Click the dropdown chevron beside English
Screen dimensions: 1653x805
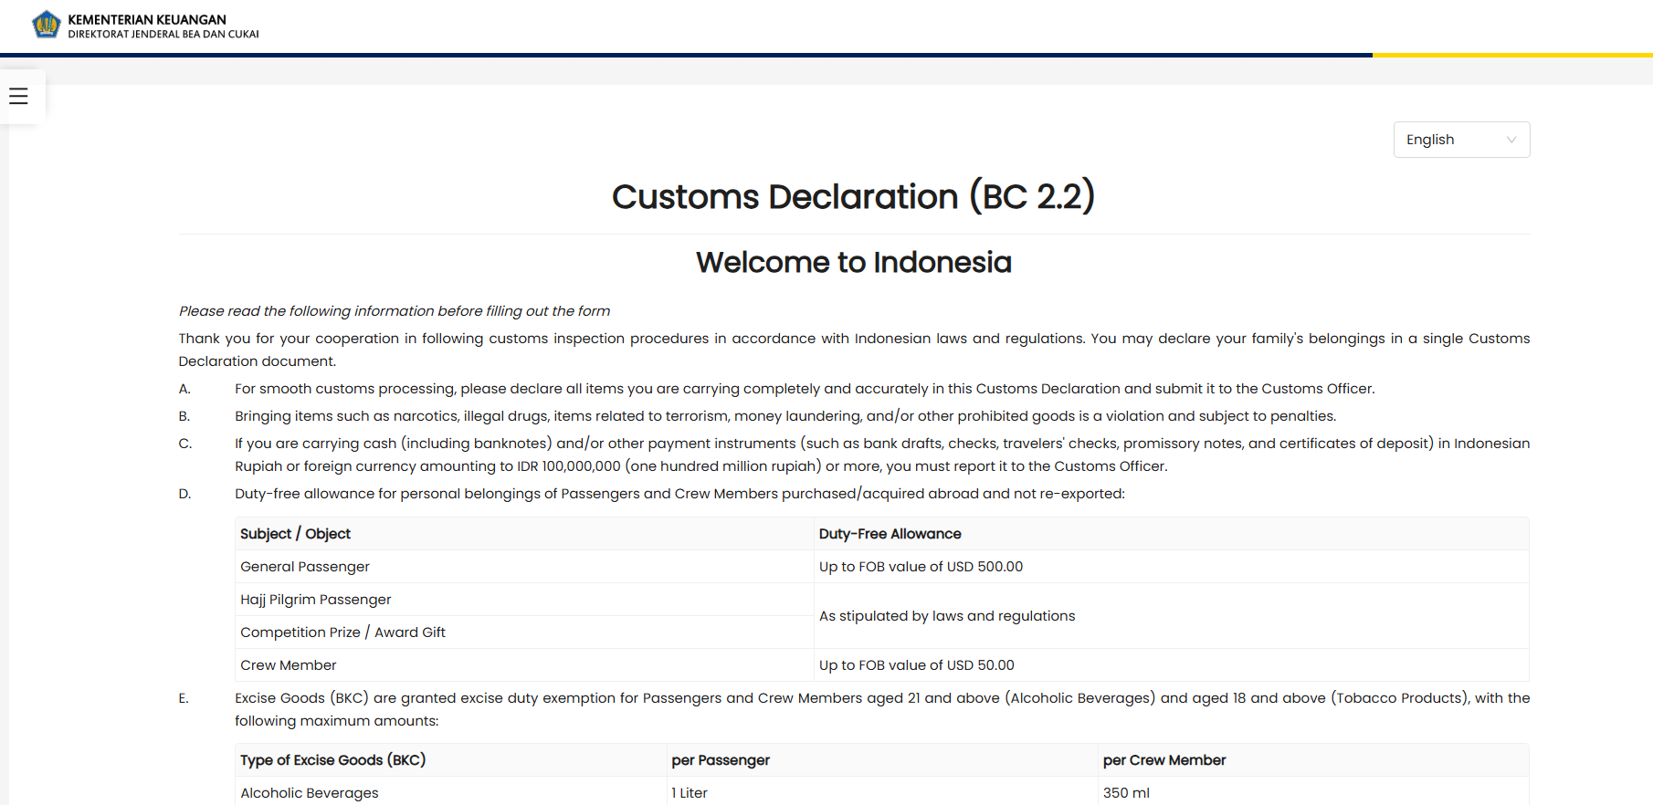coord(1511,140)
